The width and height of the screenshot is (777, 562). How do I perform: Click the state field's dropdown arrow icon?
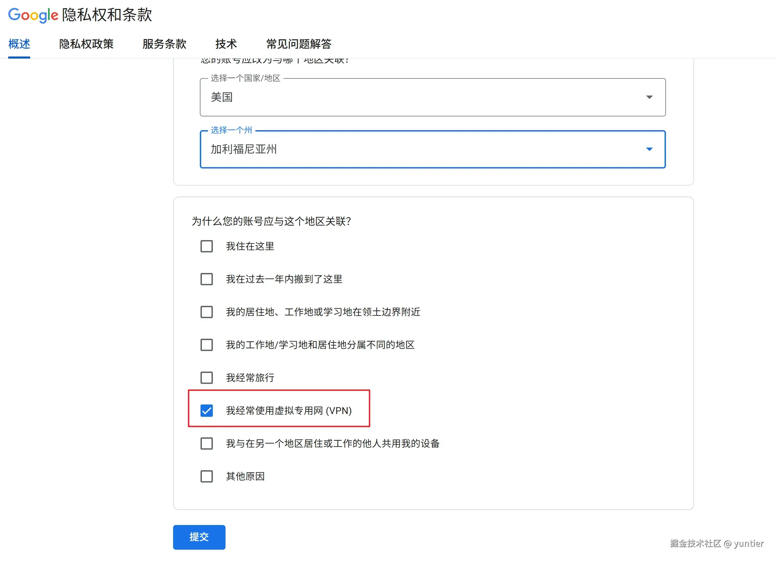[x=649, y=149]
